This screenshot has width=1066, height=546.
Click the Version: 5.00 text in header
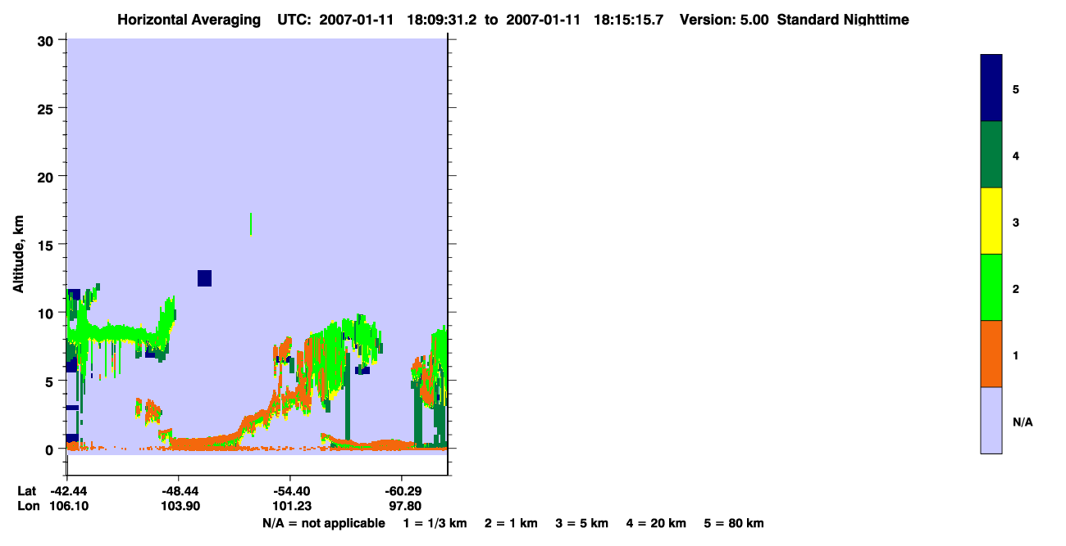coord(724,20)
